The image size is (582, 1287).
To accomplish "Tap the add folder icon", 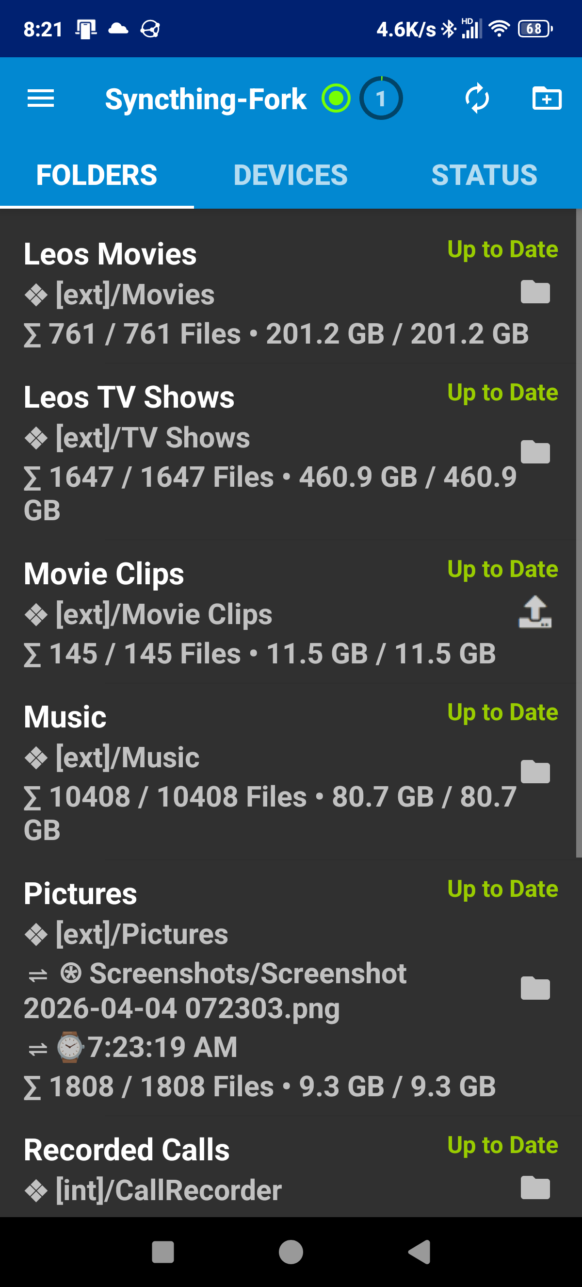I will [x=547, y=99].
